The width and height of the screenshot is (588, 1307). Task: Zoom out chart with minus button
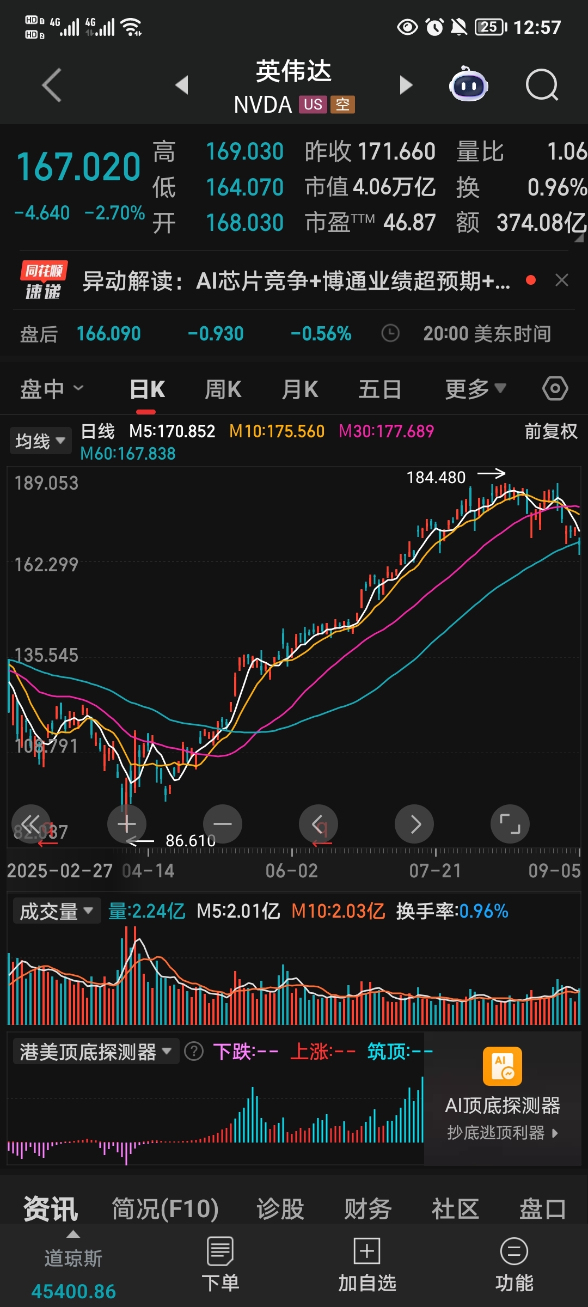point(223,824)
